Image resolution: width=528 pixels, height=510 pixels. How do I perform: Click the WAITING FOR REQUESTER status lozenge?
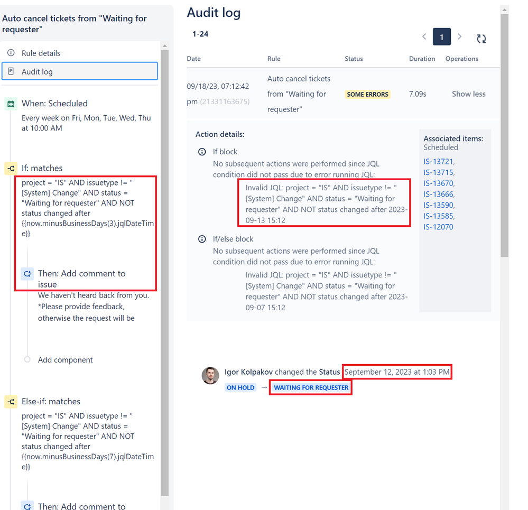(311, 387)
